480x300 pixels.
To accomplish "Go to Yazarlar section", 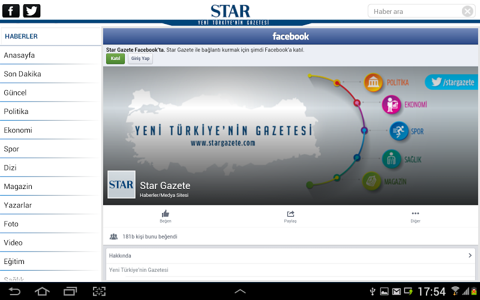I will [50, 205].
